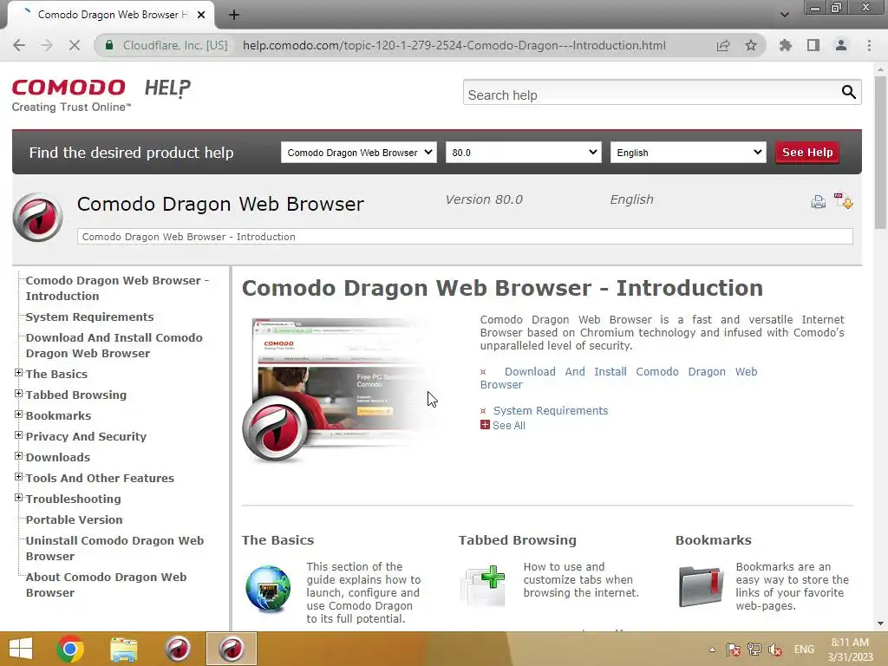The width and height of the screenshot is (888, 666).
Task: Click the Tabbed Browsing section heading
Action: [517, 540]
